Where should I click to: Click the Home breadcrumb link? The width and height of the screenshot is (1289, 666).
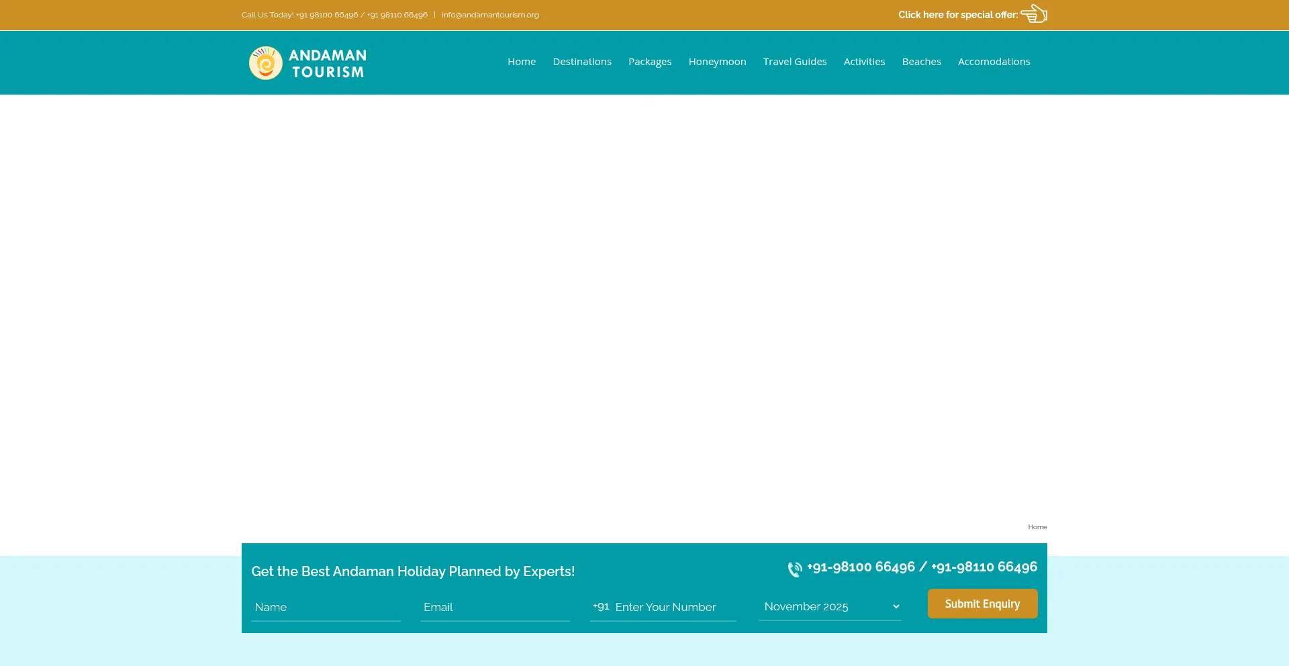point(1037,527)
